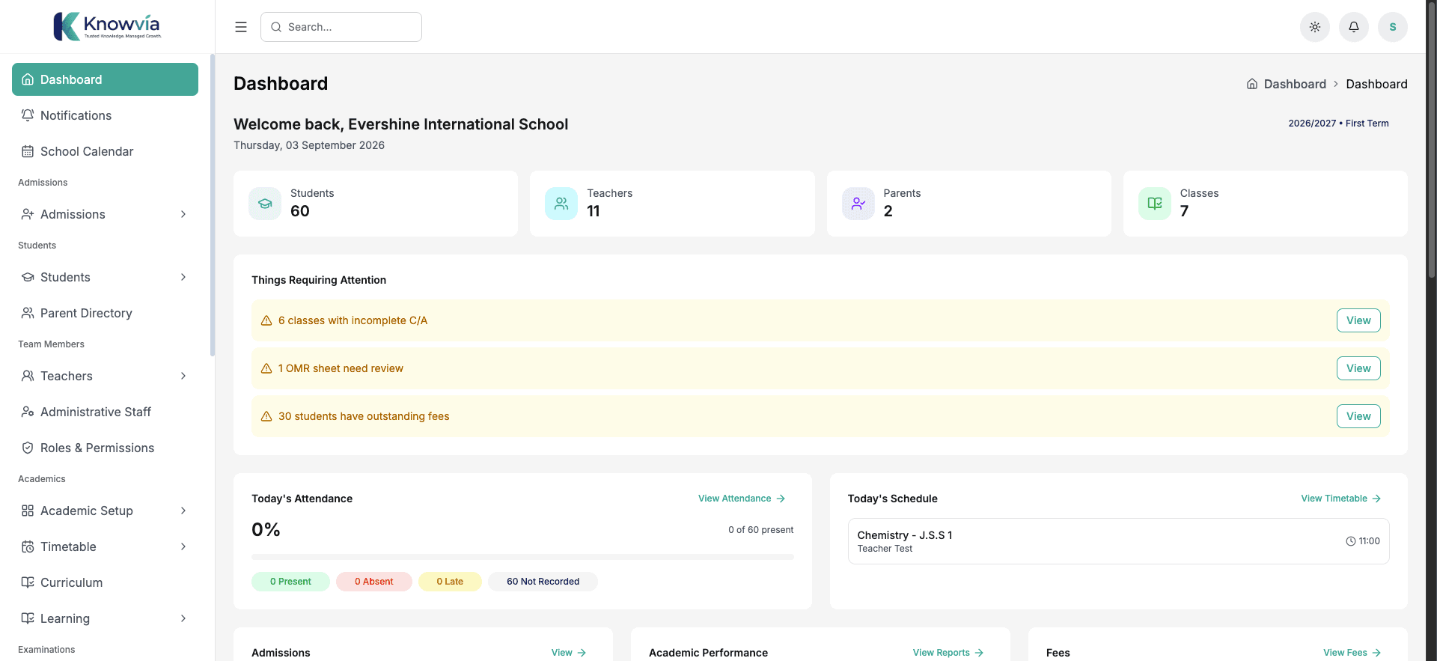
Task: Open the notifications bell in the header
Action: click(x=1354, y=27)
